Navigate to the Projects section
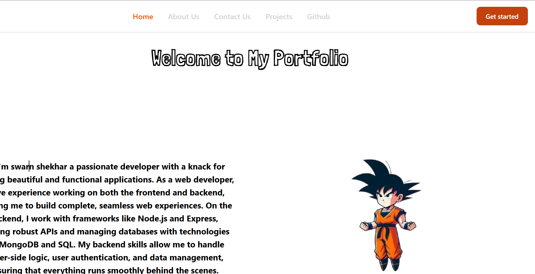The width and height of the screenshot is (535, 274). click(279, 17)
